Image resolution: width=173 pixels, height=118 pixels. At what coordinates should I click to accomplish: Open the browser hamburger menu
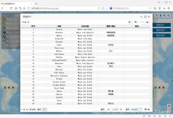click(169, 8)
